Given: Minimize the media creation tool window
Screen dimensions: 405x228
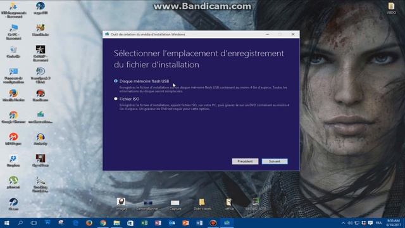Looking at the screenshot, I should click(x=268, y=34).
